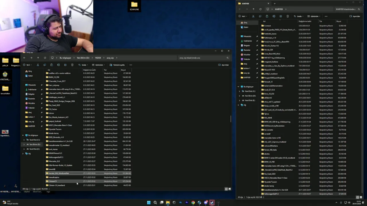Click Delete trash icon in KARİYER window
The width and height of the screenshot is (367, 206).
tap(288, 16)
